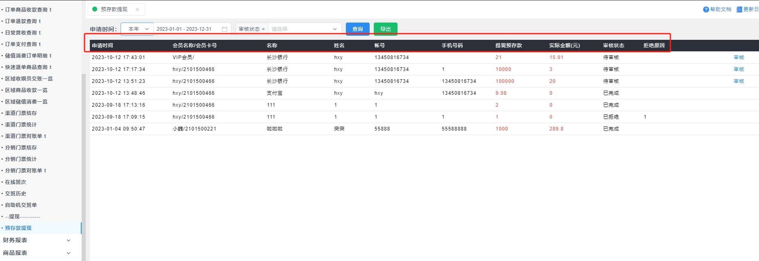This screenshot has height=261, width=759.
Task: Click the 实际金额(元) column header
Action: coord(565,46)
